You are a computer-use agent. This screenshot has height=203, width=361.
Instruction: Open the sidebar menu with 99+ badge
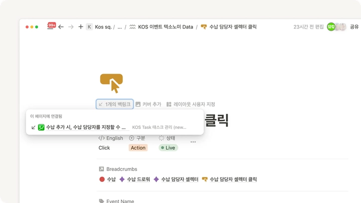[51, 27]
